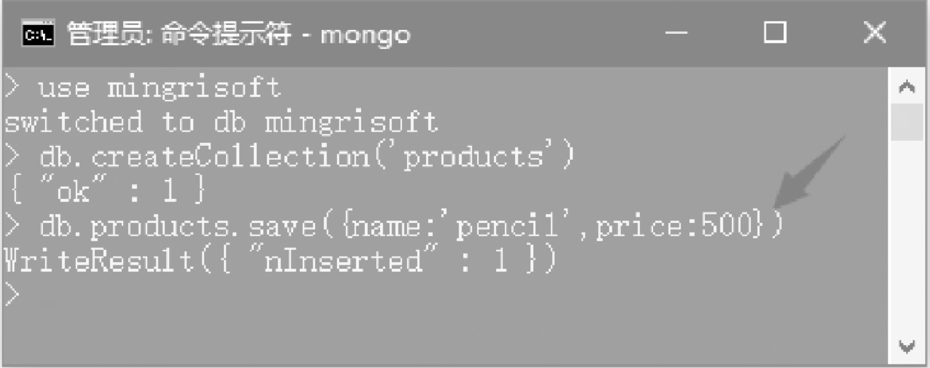Click the scrollbar down arrow

pyautogui.click(x=907, y=347)
